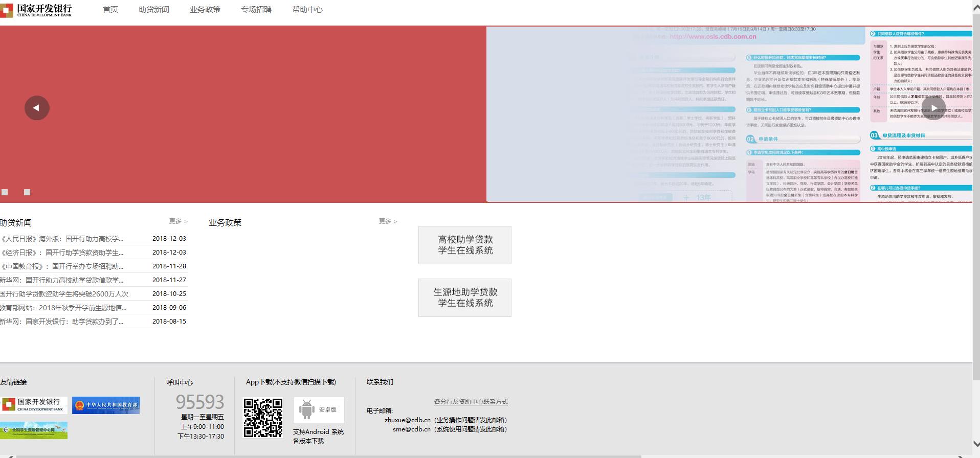This screenshot has height=458, width=980.
Task: Select the first carousel indicator square
Action: pyautogui.click(x=5, y=192)
